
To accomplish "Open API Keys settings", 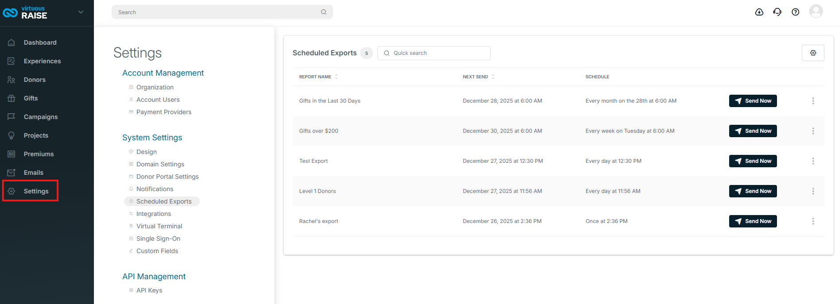I will point(149,290).
